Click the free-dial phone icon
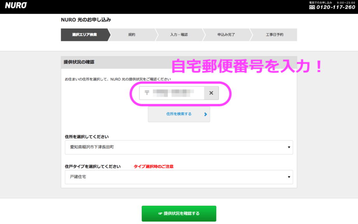Viewport: 358px width, 224px height. click(312, 7)
